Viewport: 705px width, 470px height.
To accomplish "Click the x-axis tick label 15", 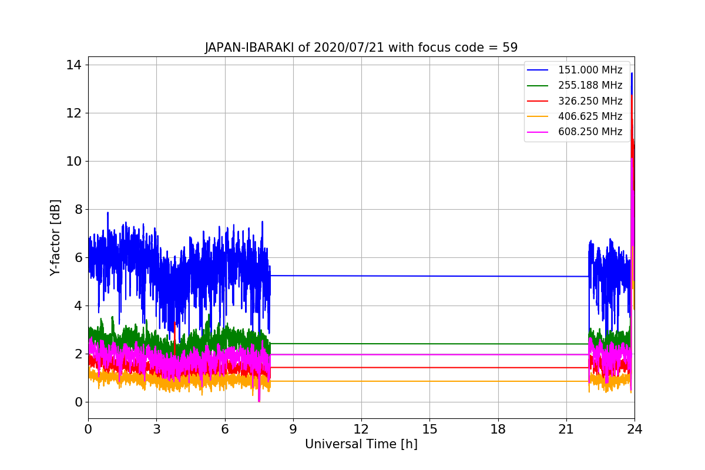I will [429, 429].
